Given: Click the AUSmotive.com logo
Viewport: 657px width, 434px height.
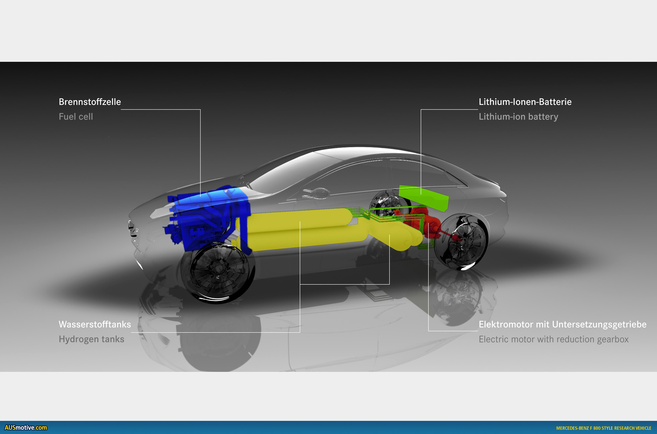Looking at the screenshot, I should click(x=26, y=427).
